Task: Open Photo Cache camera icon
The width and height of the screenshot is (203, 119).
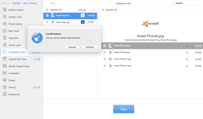Action: pos(5,24)
